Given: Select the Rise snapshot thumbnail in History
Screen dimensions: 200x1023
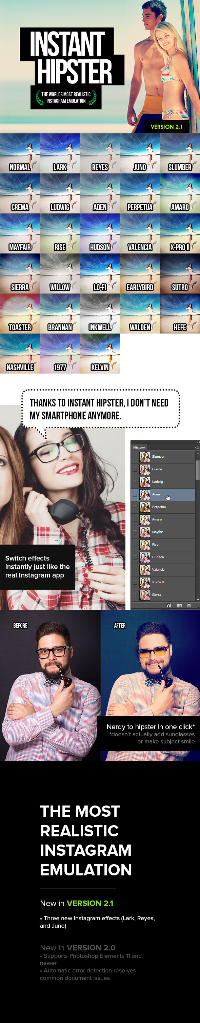Looking at the screenshot, I should click(x=145, y=545).
